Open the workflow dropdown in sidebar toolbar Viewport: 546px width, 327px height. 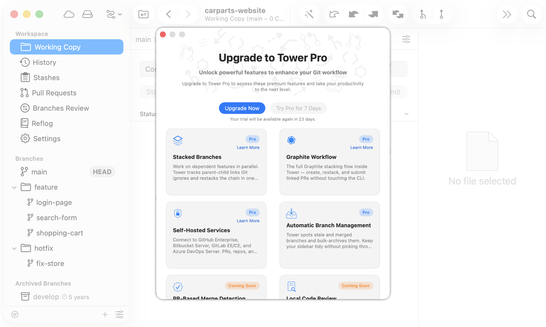pyautogui.click(x=114, y=14)
